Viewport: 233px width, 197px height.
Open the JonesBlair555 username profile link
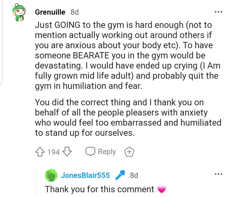point(85,175)
